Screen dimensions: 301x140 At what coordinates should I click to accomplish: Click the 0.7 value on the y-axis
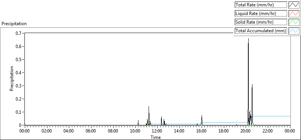pyautogui.click(x=19, y=33)
